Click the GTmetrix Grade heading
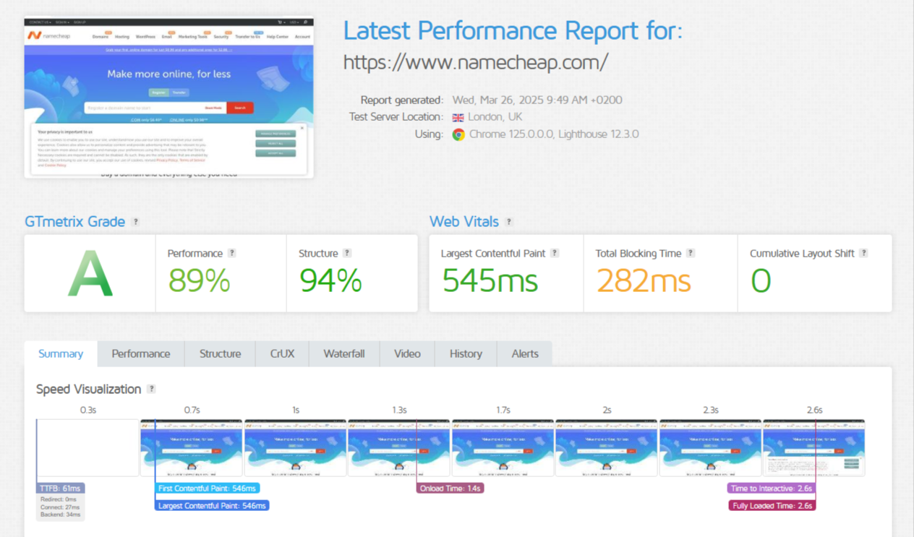 (75, 222)
